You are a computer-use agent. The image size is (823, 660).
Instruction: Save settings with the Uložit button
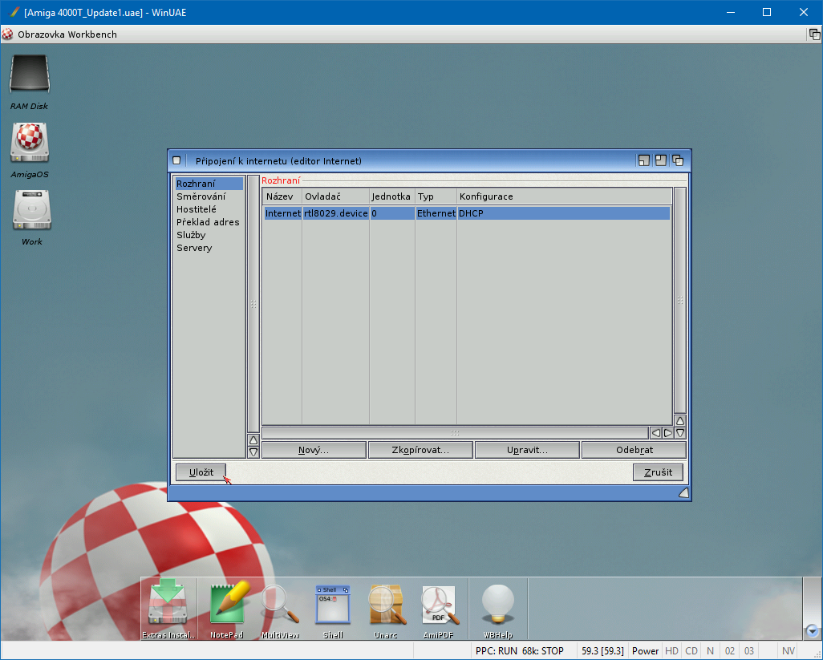[201, 472]
